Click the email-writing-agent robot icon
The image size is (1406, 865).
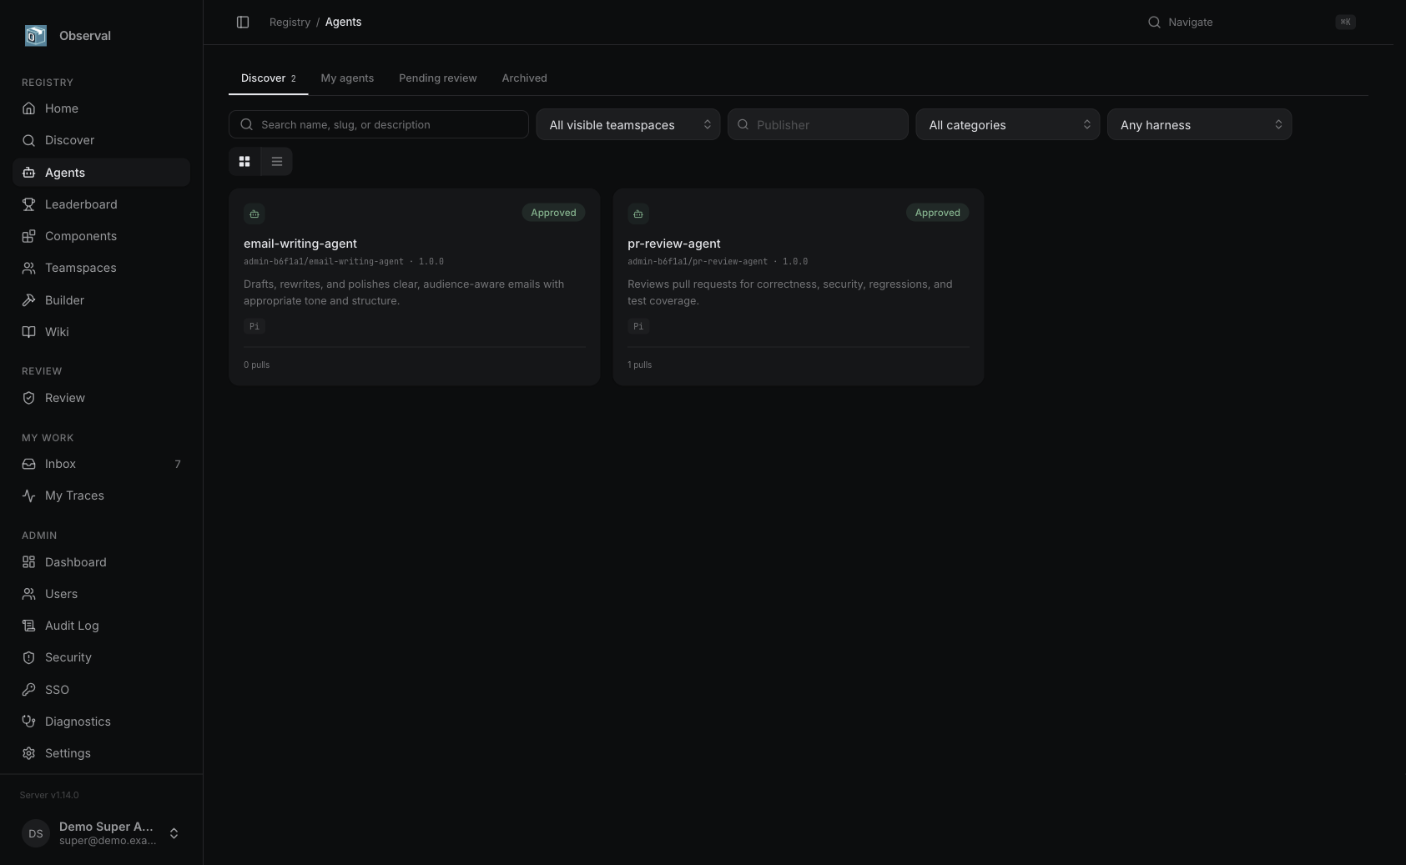pyautogui.click(x=254, y=214)
